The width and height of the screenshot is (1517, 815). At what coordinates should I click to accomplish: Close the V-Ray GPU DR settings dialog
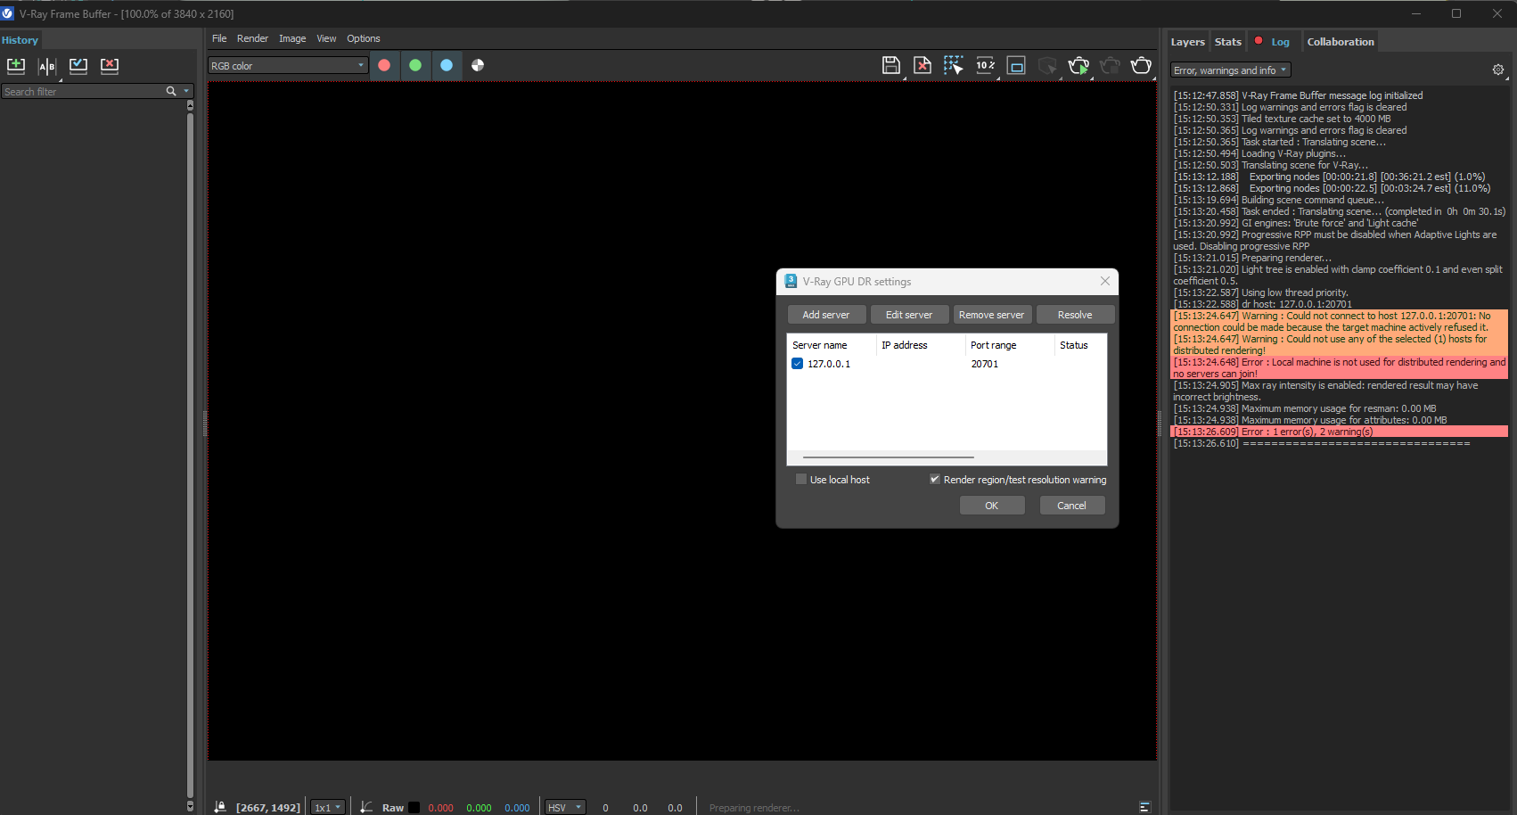pos(1105,281)
